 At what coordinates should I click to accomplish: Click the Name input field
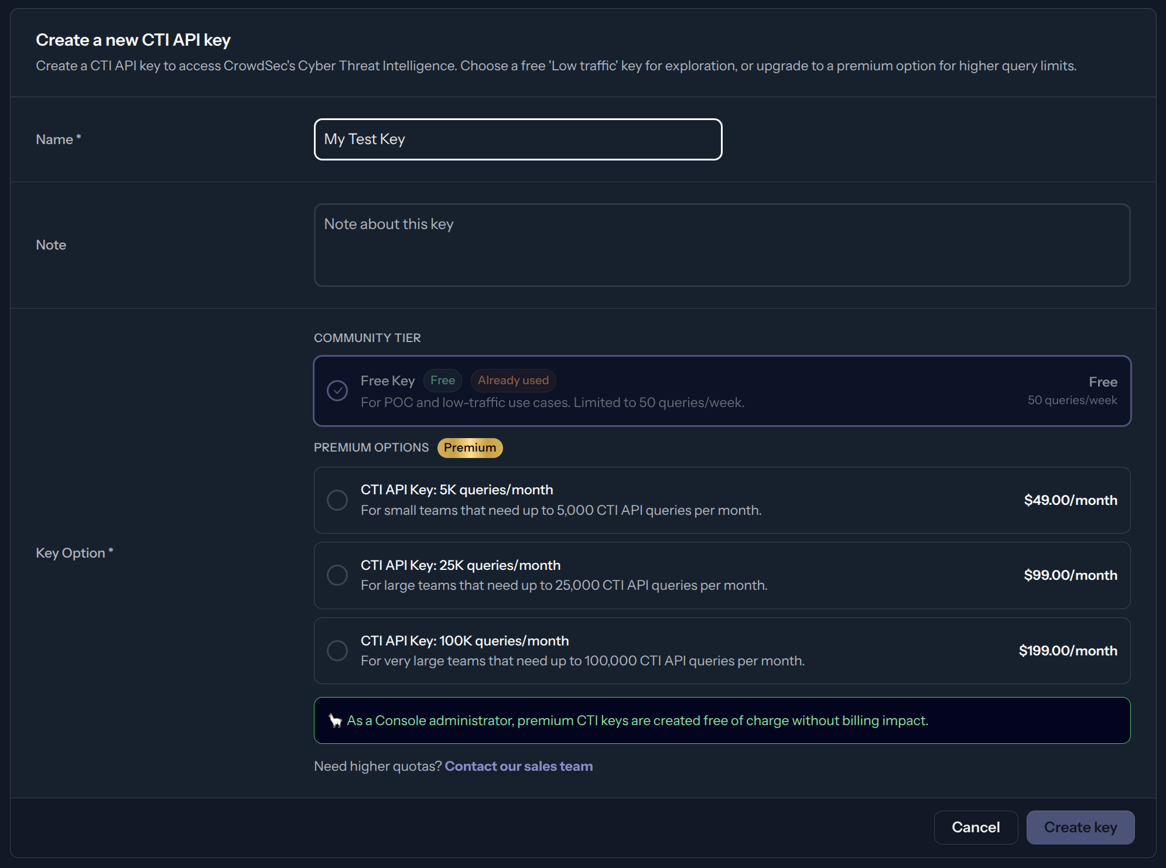tap(518, 139)
